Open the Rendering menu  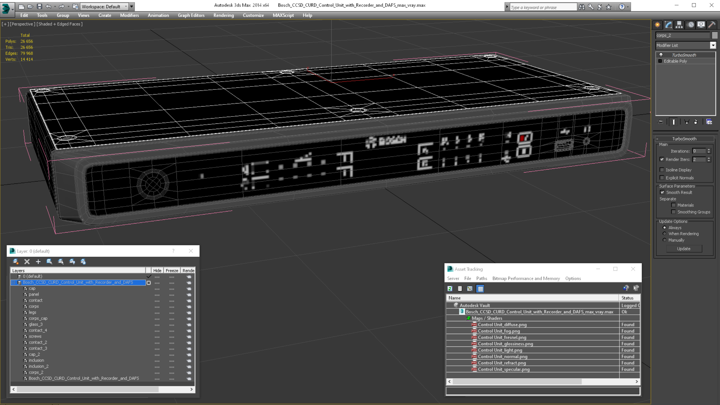pyautogui.click(x=223, y=15)
